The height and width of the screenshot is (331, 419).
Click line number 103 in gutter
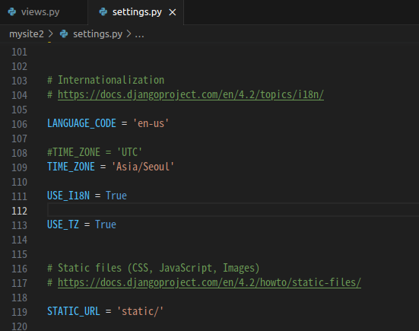(x=19, y=81)
